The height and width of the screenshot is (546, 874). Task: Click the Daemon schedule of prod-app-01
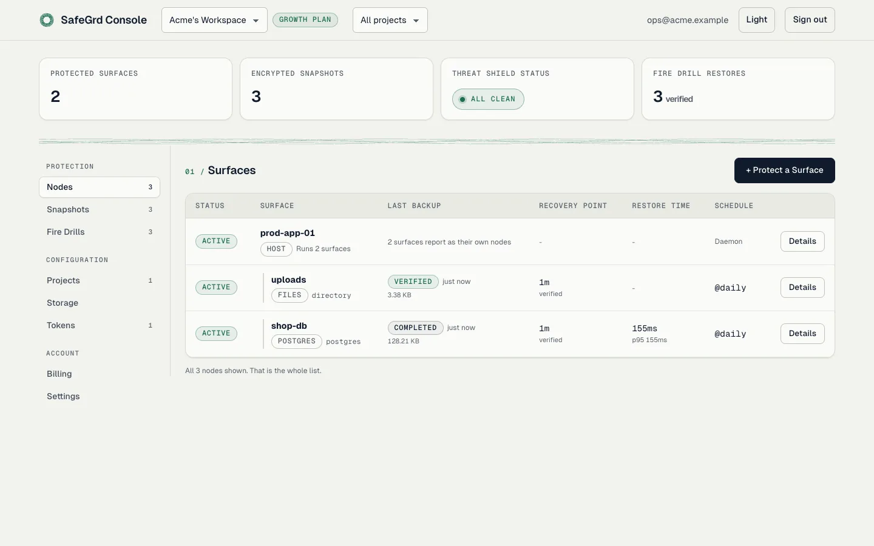pos(728,241)
